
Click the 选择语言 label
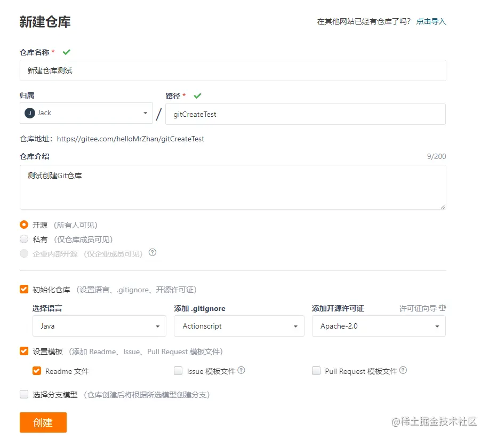tap(47, 308)
